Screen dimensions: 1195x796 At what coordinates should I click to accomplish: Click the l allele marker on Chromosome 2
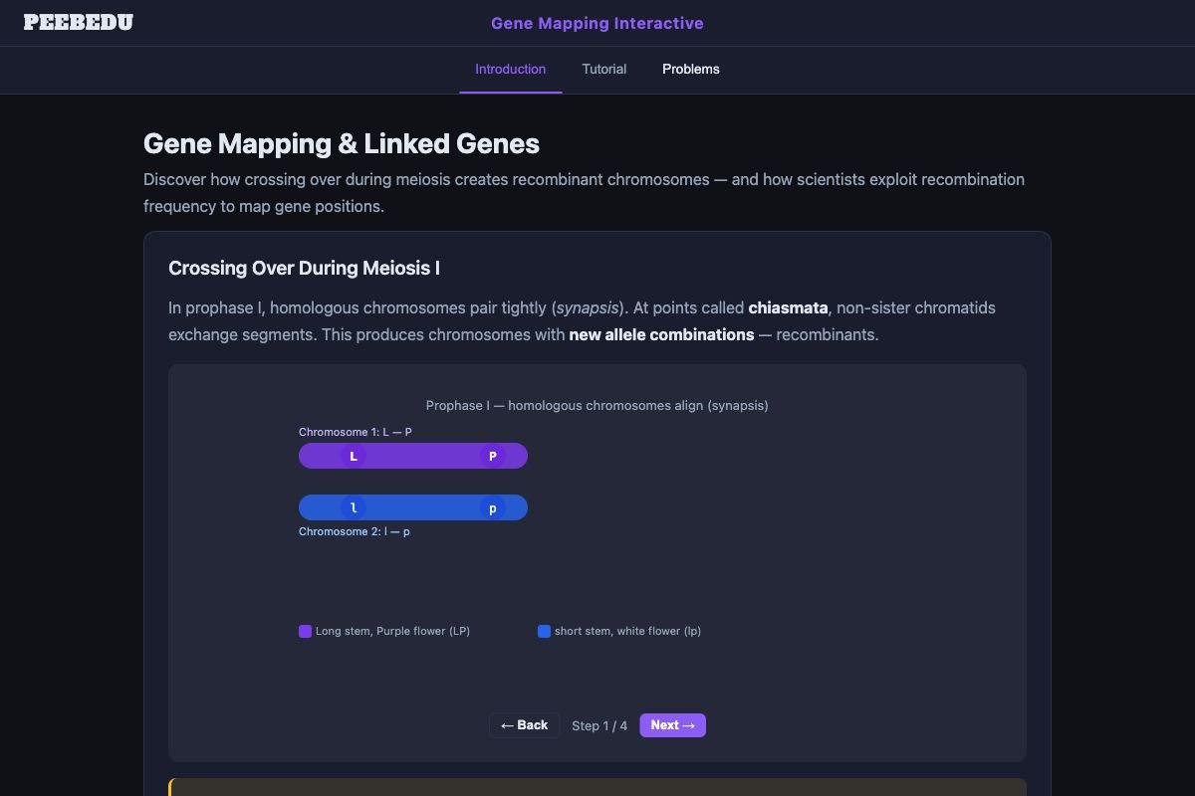coord(354,507)
